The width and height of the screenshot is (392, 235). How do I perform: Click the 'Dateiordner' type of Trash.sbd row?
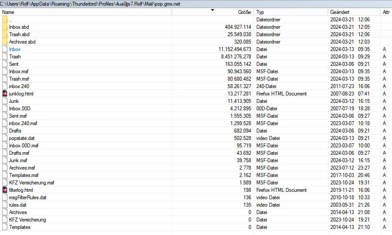coord(268,34)
